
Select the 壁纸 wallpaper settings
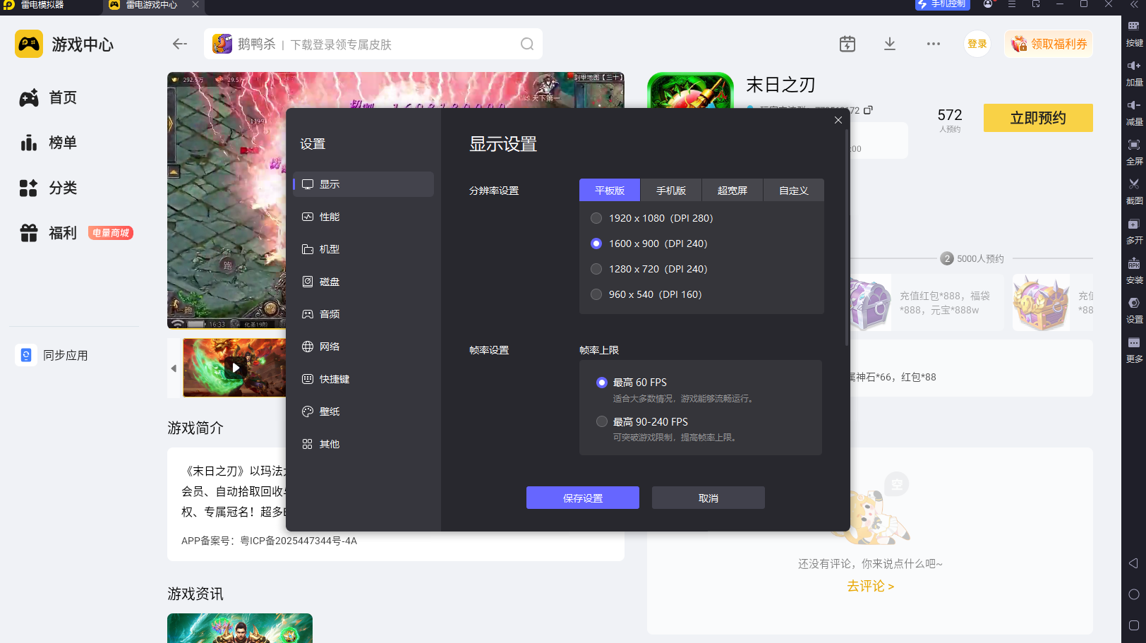[x=363, y=411]
